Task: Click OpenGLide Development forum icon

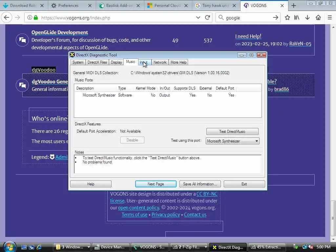Action: [x=22, y=40]
